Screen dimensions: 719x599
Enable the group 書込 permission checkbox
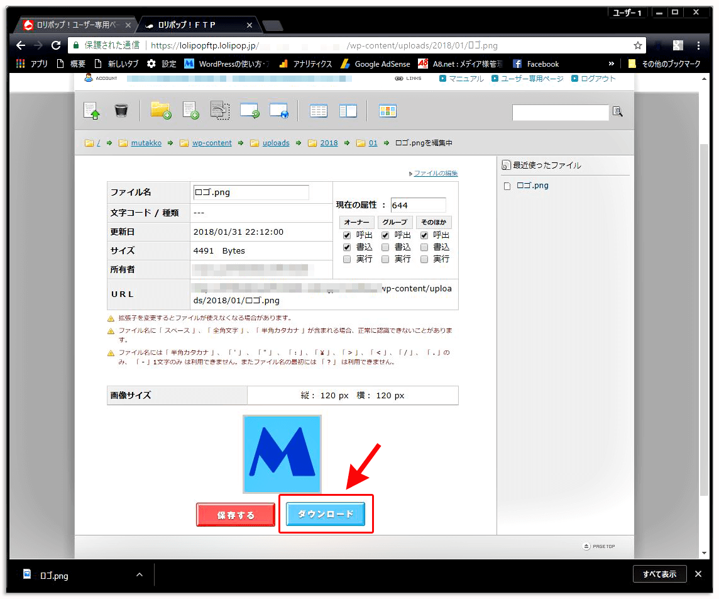[386, 247]
